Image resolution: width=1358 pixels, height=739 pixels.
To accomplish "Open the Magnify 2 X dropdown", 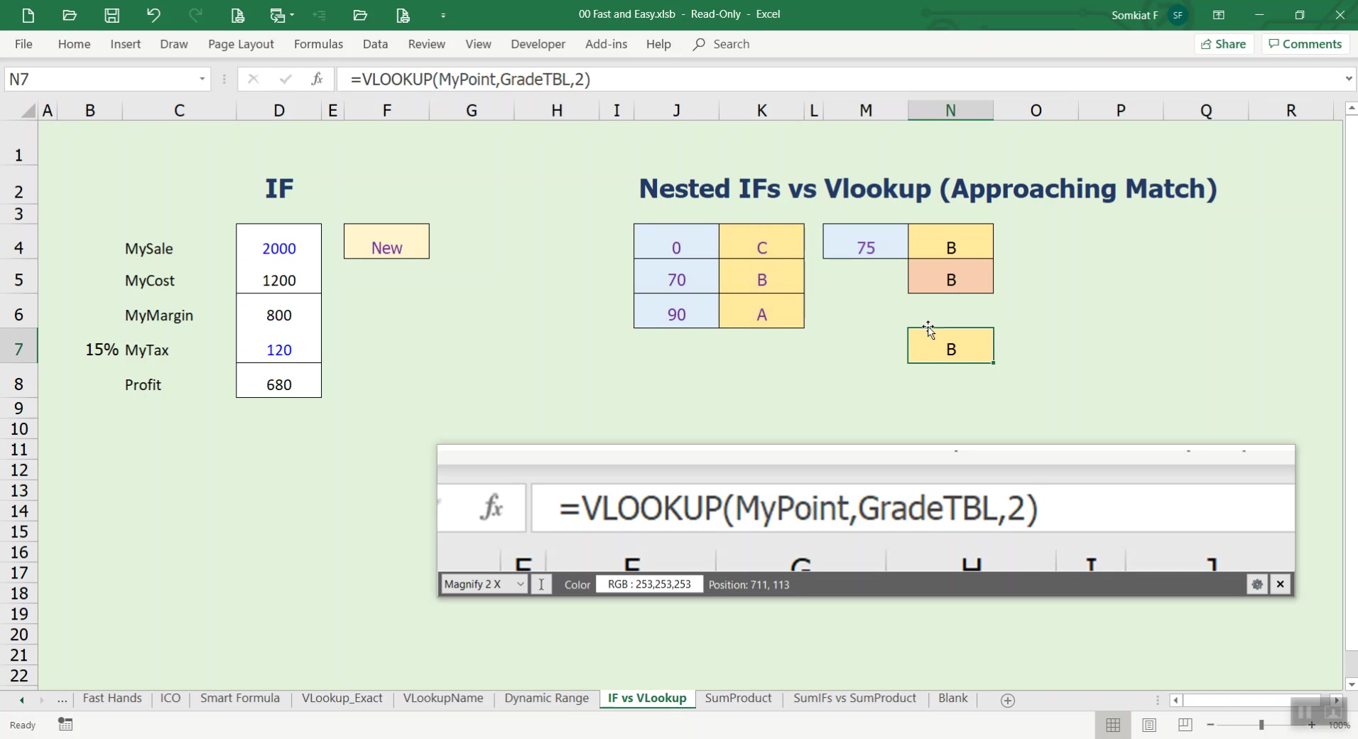I will [x=484, y=584].
